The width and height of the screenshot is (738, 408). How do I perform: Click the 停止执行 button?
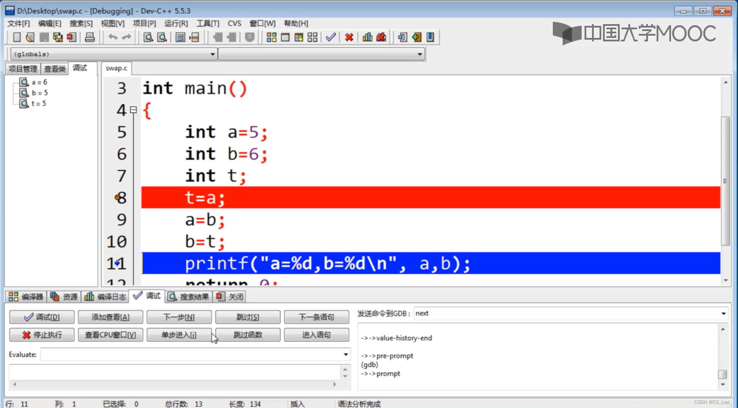point(42,335)
